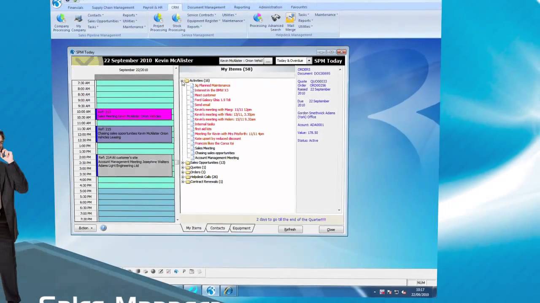Viewport: 540px width, 303px height.
Task: Open the Equipment Register dropdown
Action: coord(203,21)
